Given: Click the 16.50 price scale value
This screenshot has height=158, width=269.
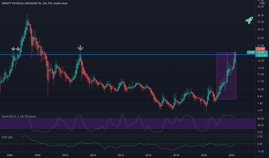Looking at the screenshot, I should tap(261, 61).
